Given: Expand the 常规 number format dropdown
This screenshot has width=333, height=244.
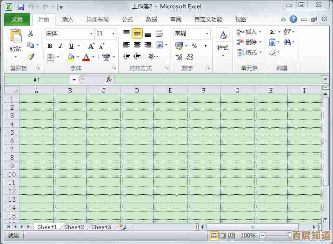Looking at the screenshot, I should 207,33.
